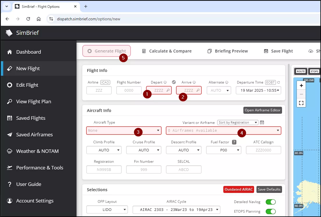The width and height of the screenshot is (321, 217).
Task: Expand the OFP Layout dropdown
Action: pyautogui.click(x=107, y=209)
